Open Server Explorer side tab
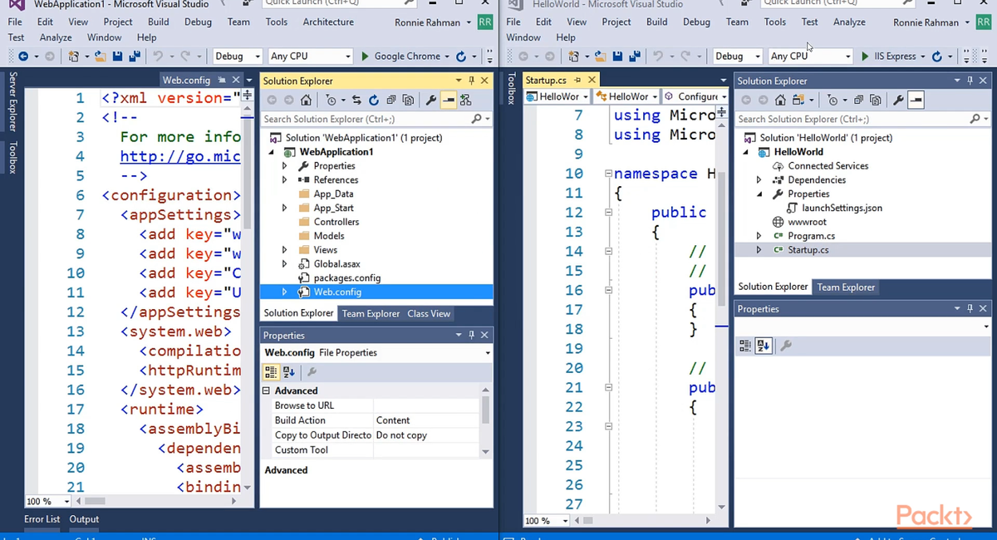This screenshot has height=540, width=997. click(12, 102)
